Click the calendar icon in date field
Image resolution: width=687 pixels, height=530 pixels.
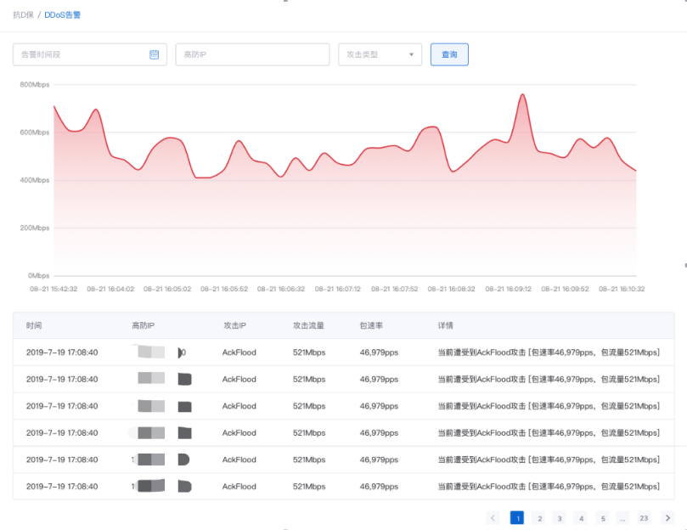[x=154, y=54]
